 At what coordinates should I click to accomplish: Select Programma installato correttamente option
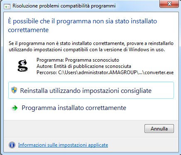pos(74,108)
